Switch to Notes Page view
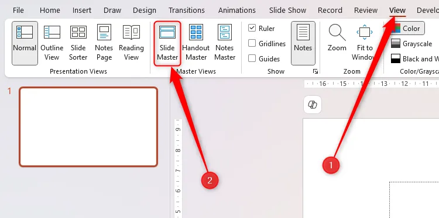 104,43
